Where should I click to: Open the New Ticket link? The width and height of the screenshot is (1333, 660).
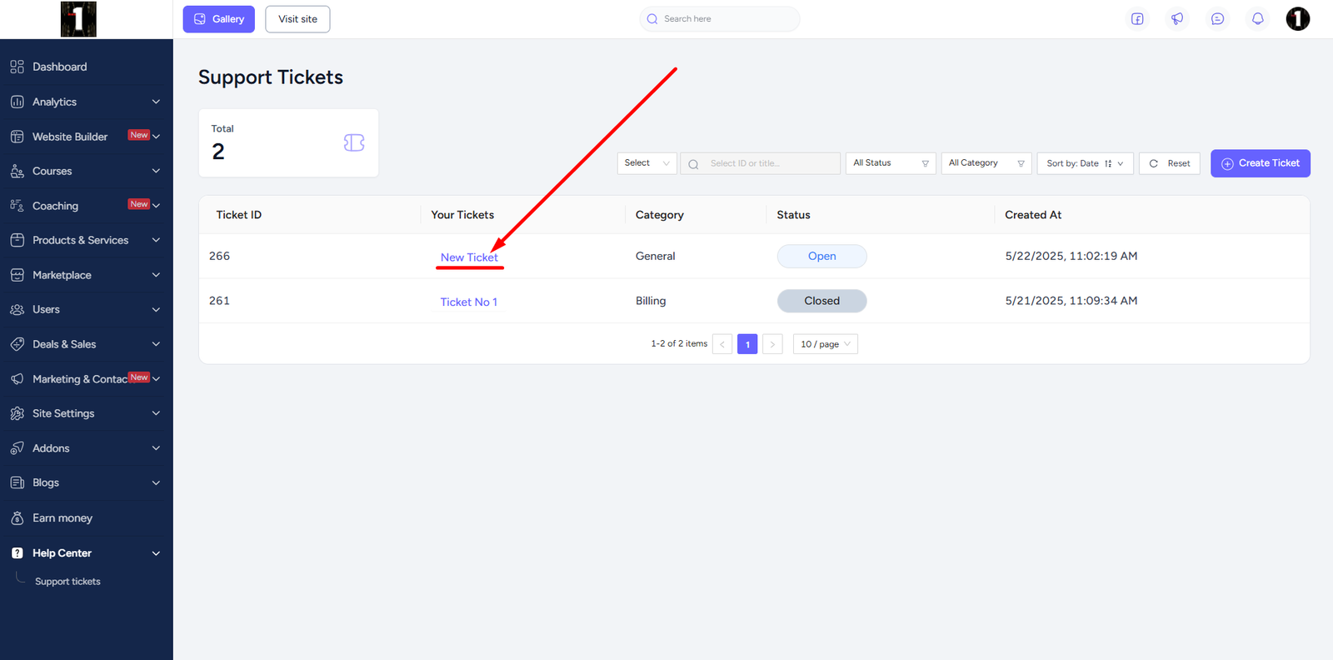point(469,257)
